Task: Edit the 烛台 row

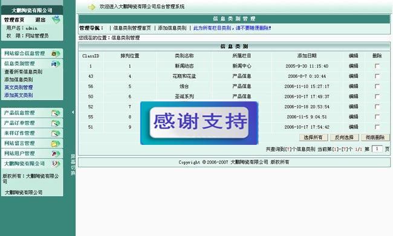Action: click(354, 86)
